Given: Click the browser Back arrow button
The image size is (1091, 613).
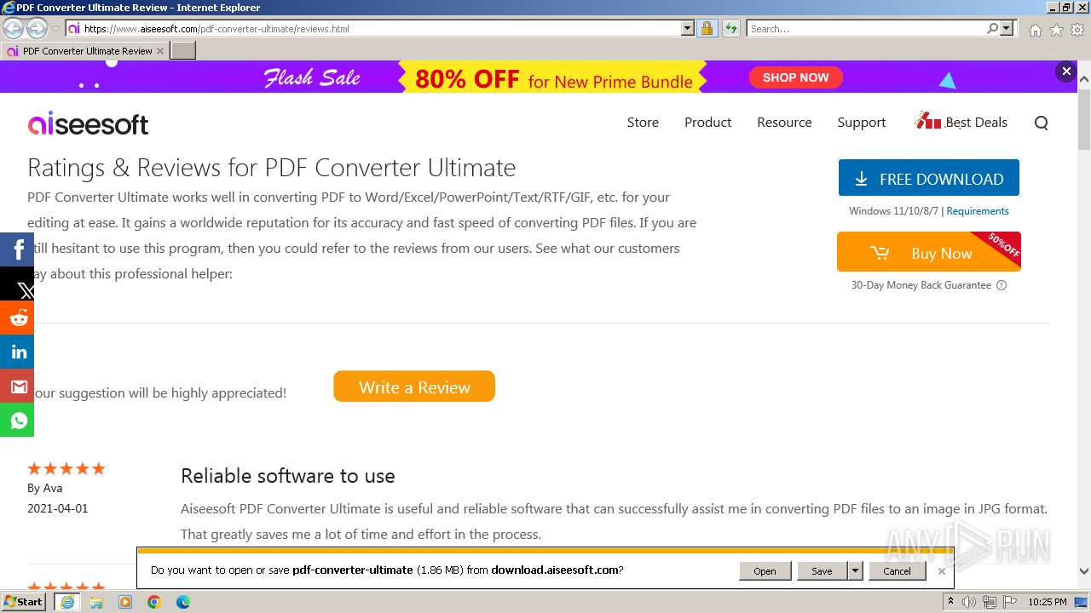Looking at the screenshot, I should pos(14,29).
